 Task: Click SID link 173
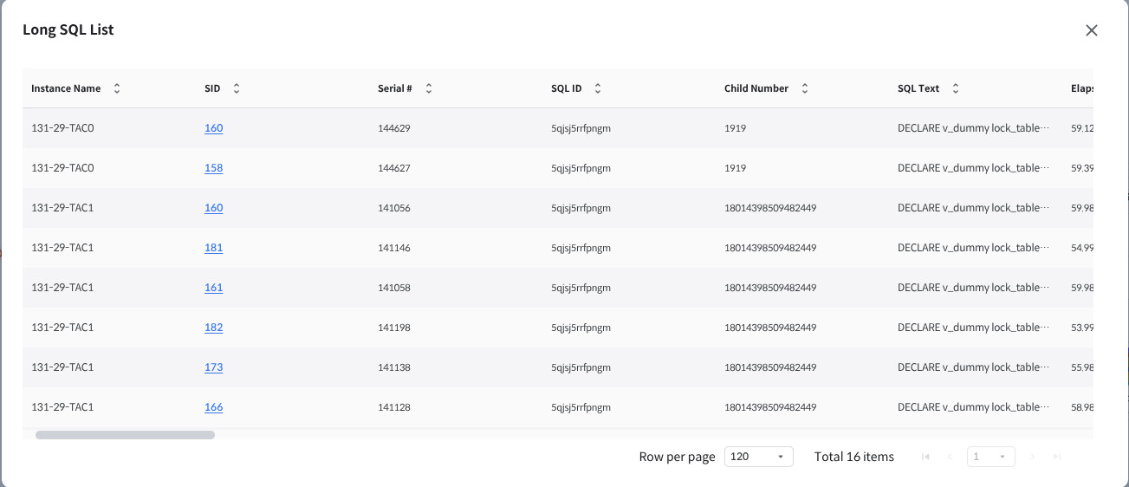coord(213,367)
